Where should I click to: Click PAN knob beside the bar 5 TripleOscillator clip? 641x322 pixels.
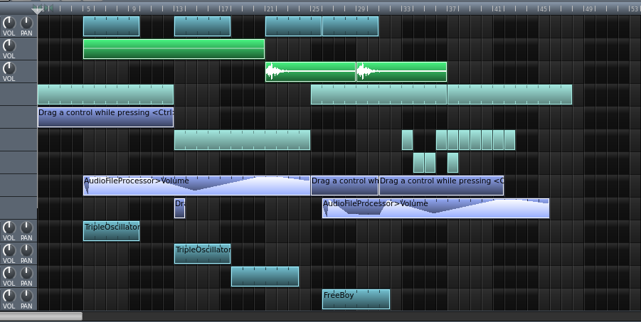26,227
